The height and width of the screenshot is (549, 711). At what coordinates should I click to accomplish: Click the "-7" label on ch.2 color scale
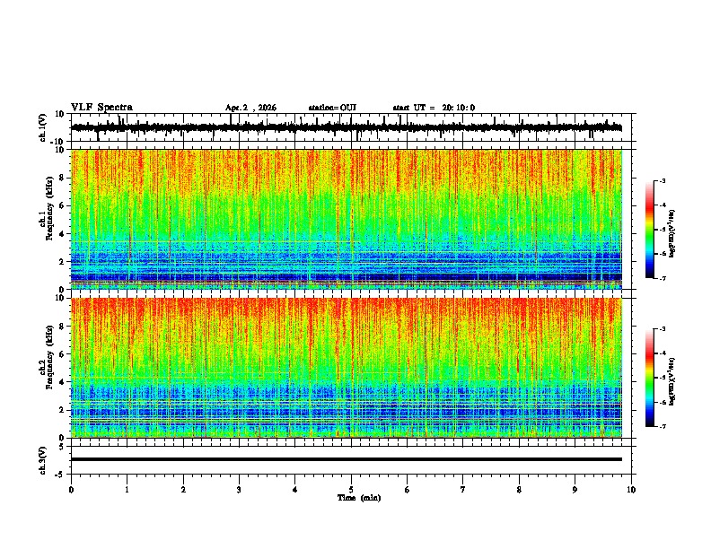pyautogui.click(x=663, y=426)
